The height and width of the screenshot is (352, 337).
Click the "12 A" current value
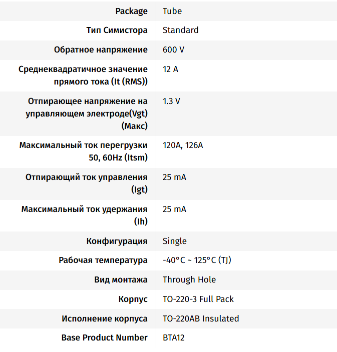pos(170,69)
